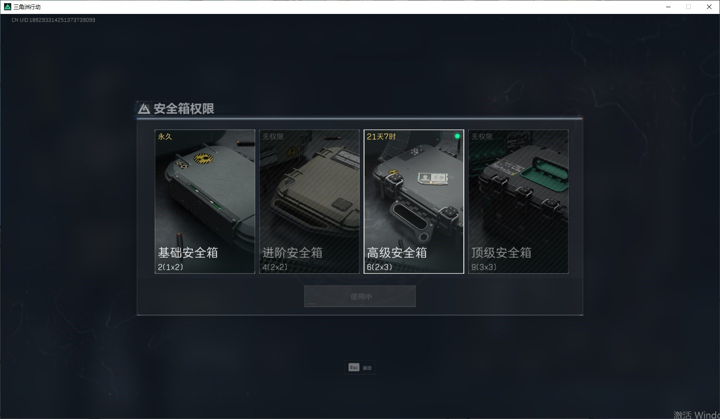Choose the 高级安全箱 card
720x419 pixels.
click(x=414, y=201)
